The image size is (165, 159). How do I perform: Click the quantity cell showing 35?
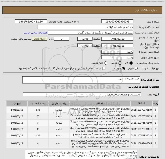click(x=38, y=116)
